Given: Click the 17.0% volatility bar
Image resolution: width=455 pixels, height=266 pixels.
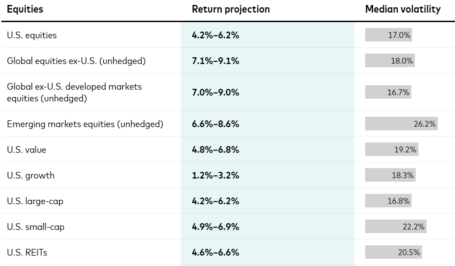Looking at the screenshot, I should click(x=389, y=35).
